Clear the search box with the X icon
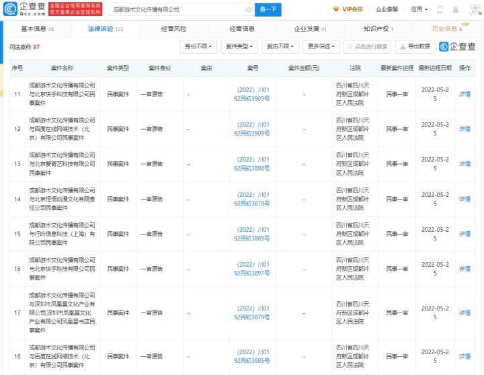Image resolution: width=484 pixels, height=375 pixels. tap(249, 9)
